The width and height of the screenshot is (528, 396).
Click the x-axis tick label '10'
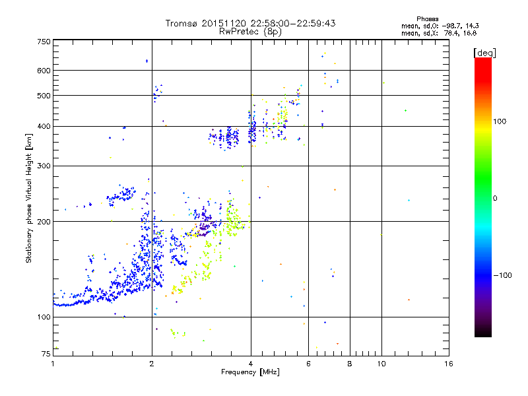pos(381,364)
